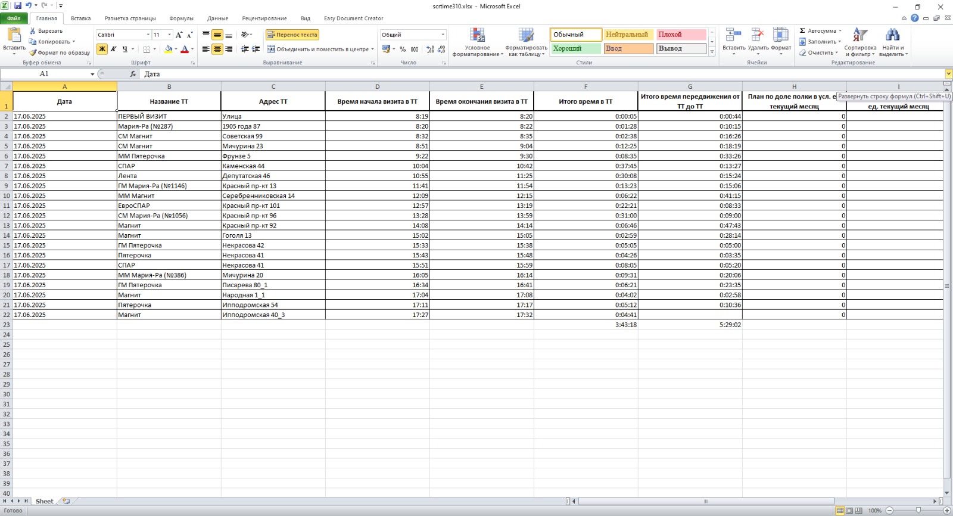Image resolution: width=953 pixels, height=516 pixels.
Task: Click Conditional Formatting (Условное форматирование) button
Action: tap(477, 42)
